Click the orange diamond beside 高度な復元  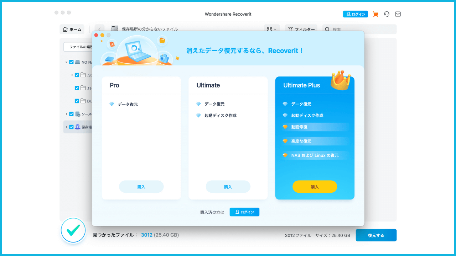(285, 141)
